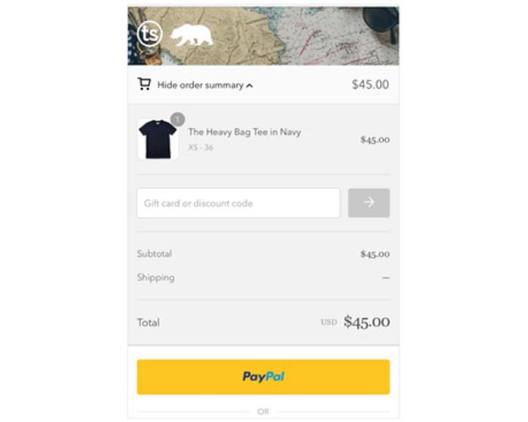Click The Heavy Bag Tee in Navy title

[244, 132]
